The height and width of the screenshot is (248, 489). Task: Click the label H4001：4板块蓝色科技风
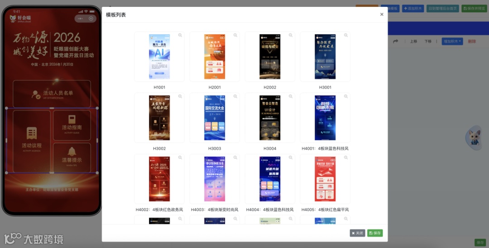tap(325, 149)
